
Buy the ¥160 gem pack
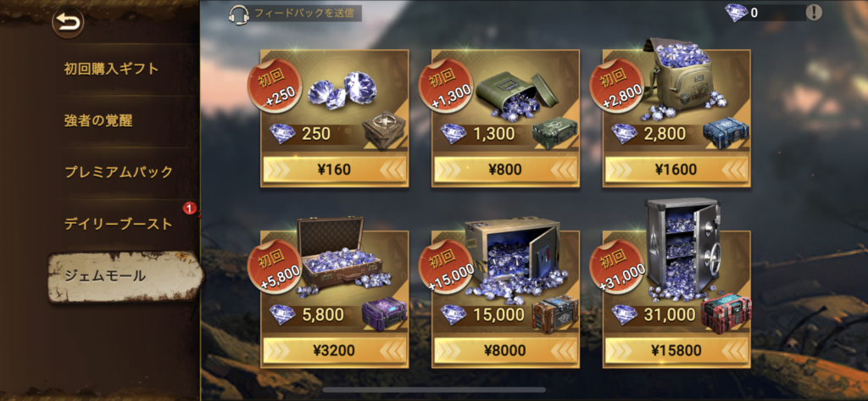[x=334, y=169]
